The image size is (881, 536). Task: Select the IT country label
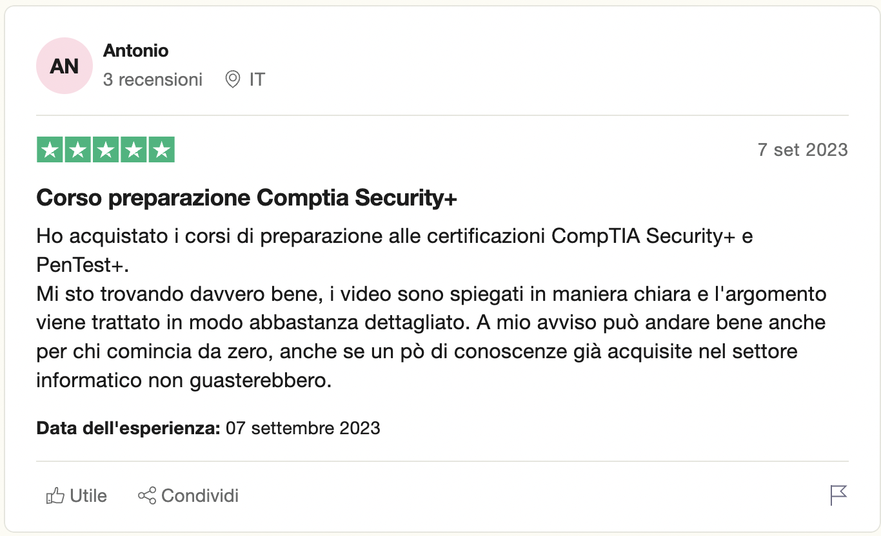[x=257, y=79]
